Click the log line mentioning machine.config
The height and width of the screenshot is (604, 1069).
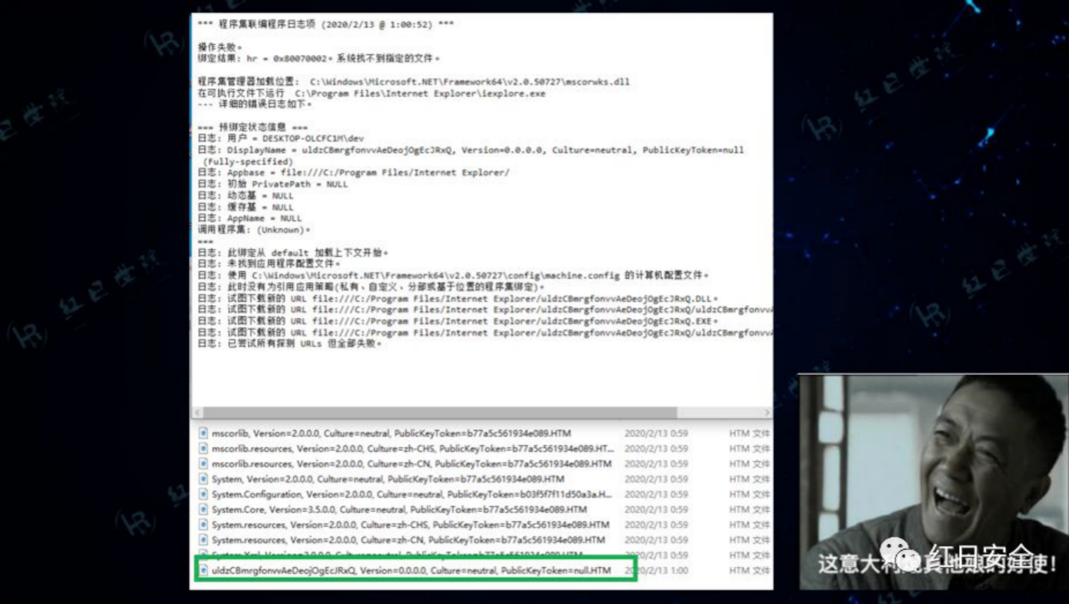(454, 275)
